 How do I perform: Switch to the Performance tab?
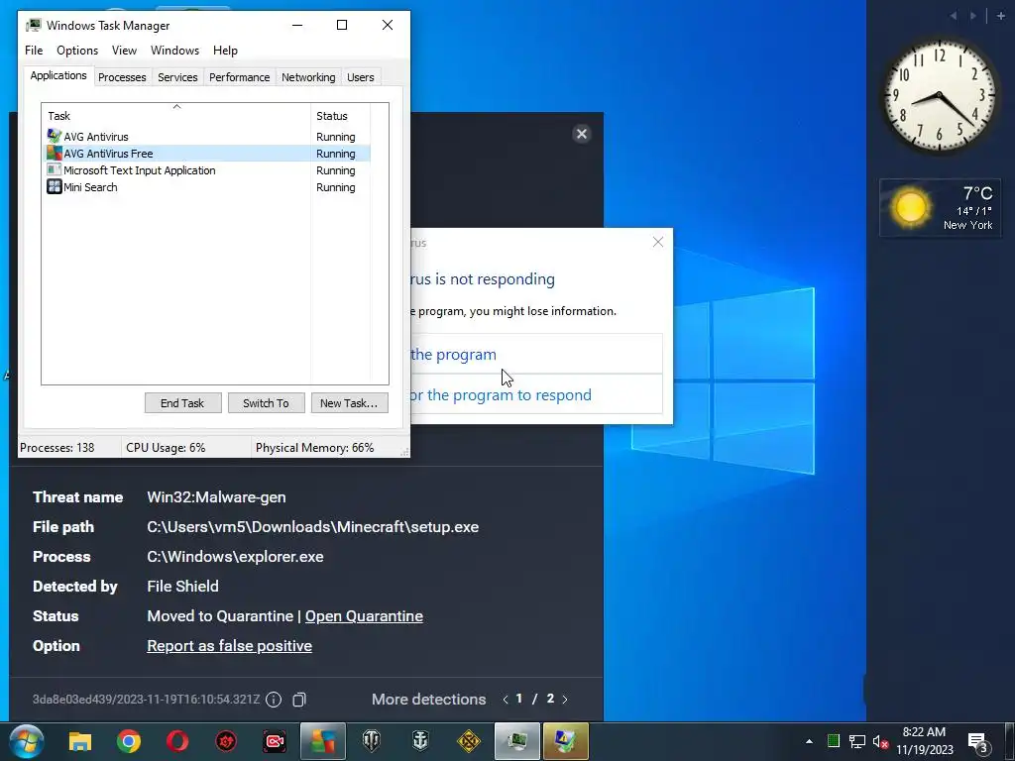click(x=240, y=77)
